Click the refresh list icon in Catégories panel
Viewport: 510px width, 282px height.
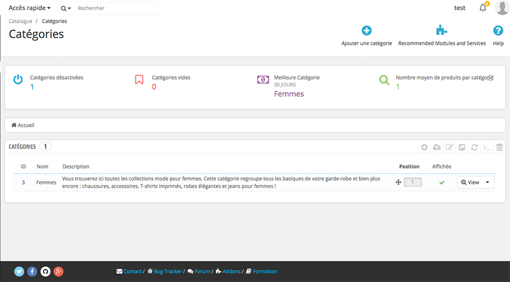(x=474, y=147)
